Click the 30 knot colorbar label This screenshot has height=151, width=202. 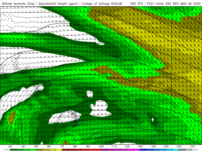(x=10, y=146)
